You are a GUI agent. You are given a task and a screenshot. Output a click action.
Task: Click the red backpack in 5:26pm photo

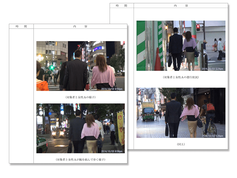[x=210, y=107]
